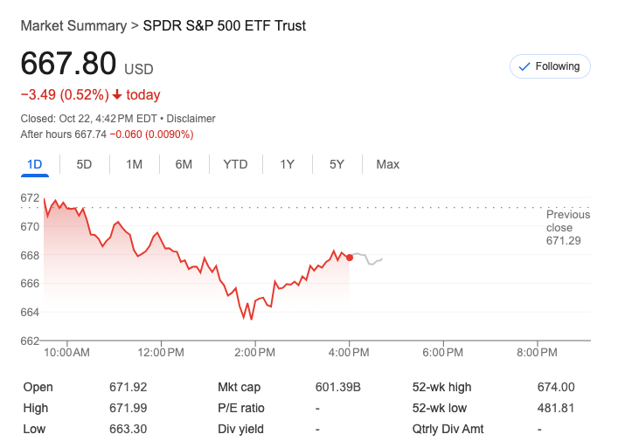This screenshot has height=448, width=618.
Task: Click the 2:00 PM axis label
Action: point(257,353)
